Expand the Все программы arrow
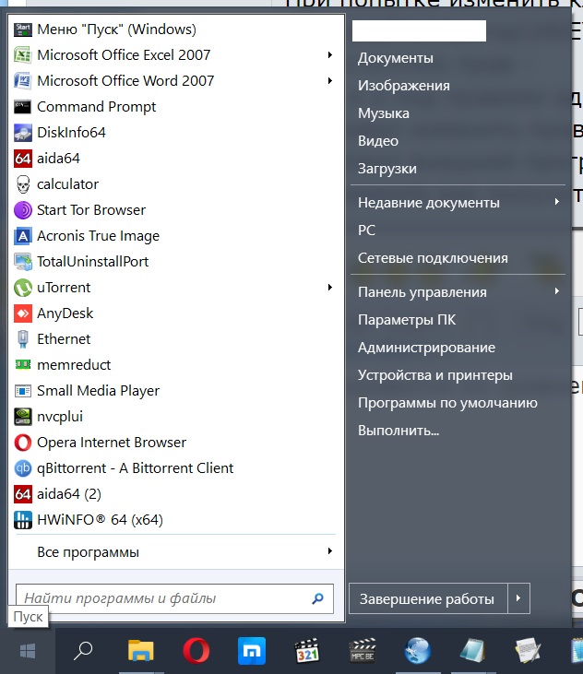This screenshot has width=583, height=674. tap(329, 551)
